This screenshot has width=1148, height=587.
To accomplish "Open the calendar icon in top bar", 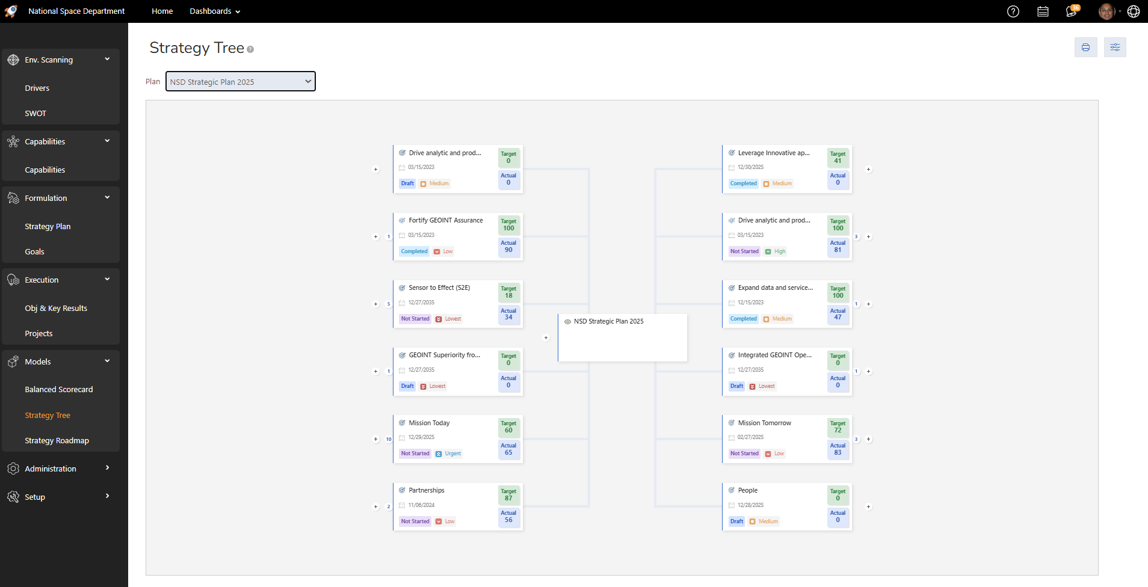I will click(1043, 11).
